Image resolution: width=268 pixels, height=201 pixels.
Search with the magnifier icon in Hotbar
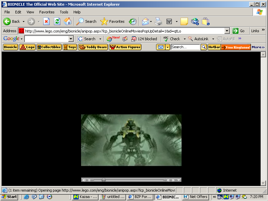tap(204, 47)
